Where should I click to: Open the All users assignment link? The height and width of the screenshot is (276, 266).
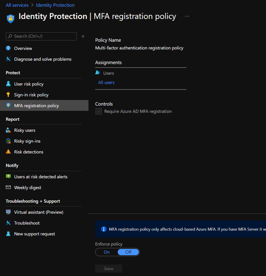[106, 82]
